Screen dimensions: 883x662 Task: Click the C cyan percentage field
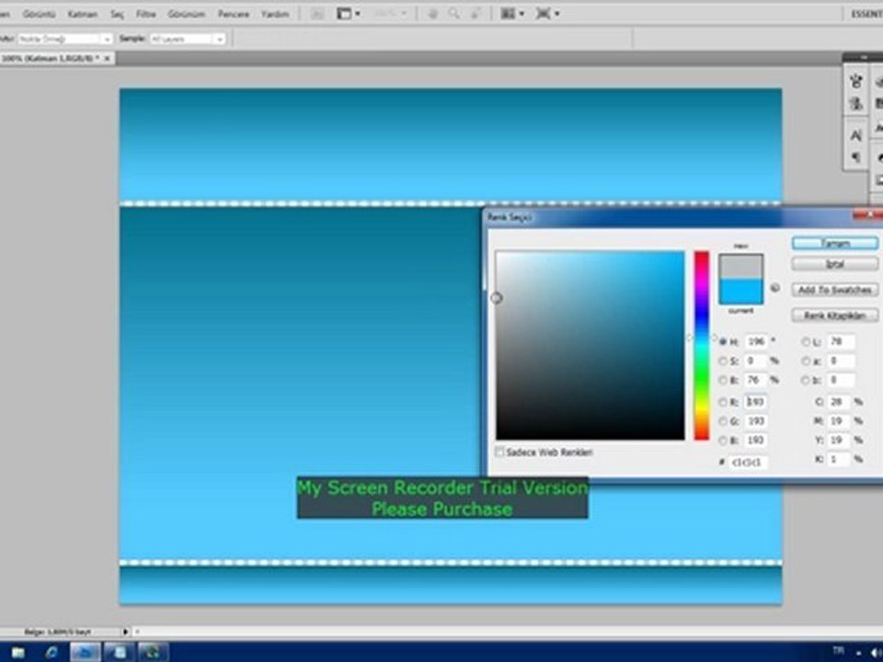click(x=839, y=402)
